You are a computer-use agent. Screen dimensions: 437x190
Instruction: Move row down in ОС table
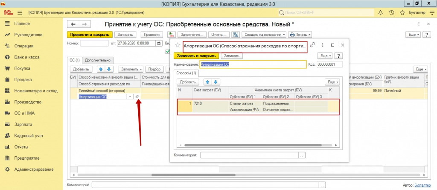[108, 69]
